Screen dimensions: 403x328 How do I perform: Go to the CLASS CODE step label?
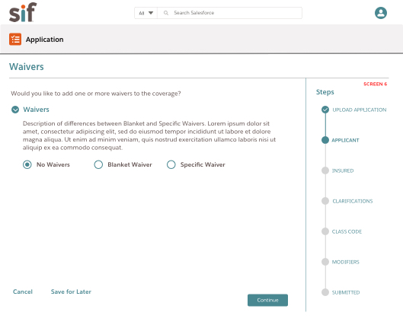(347, 231)
